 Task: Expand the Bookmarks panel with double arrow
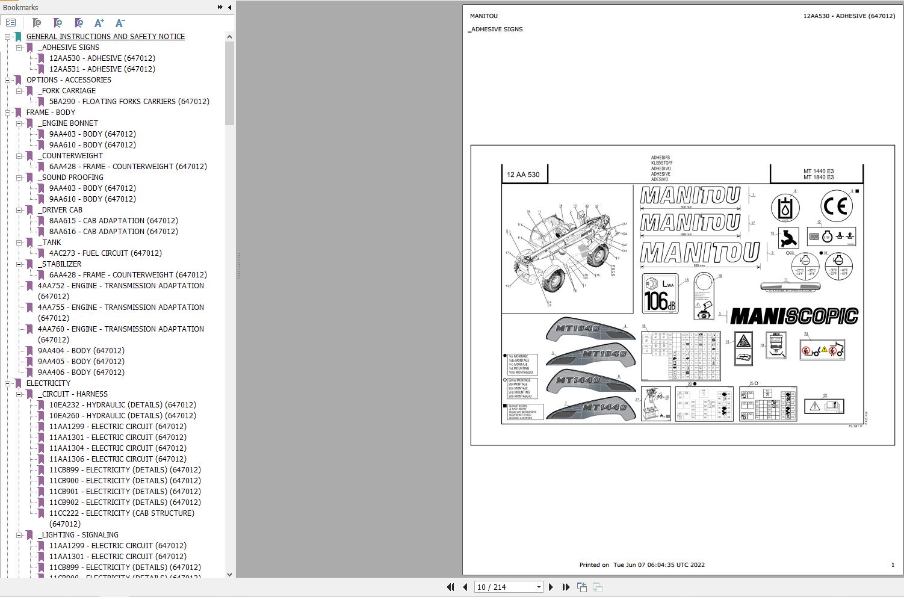pyautogui.click(x=220, y=7)
